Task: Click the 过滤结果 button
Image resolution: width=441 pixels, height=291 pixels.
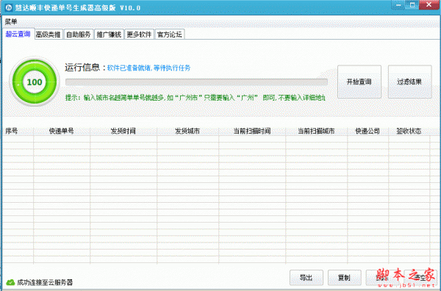Action: [409, 82]
